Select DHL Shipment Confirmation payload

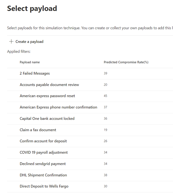tap(43, 175)
